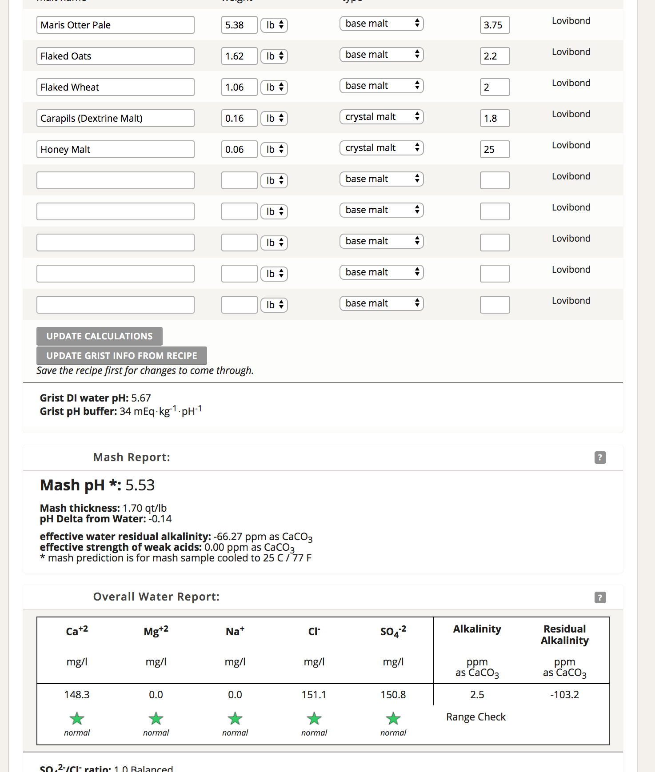Edit the 0.06 weight field
Screen dimensions: 655x772
(x=240, y=149)
